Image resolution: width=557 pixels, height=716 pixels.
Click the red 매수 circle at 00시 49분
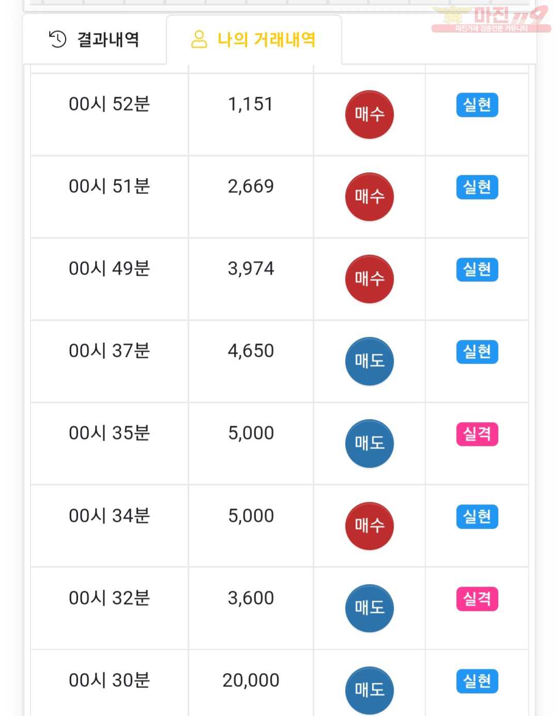click(369, 279)
